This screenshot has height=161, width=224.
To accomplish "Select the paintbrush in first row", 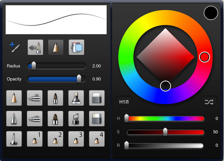I will (56, 98).
